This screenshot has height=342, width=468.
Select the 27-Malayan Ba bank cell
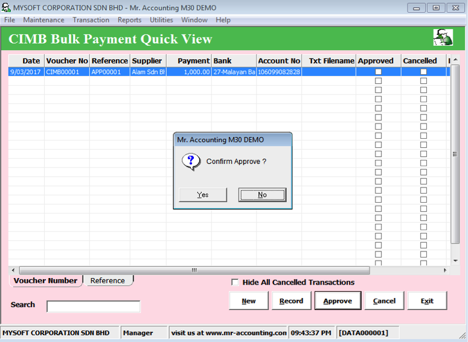point(234,72)
